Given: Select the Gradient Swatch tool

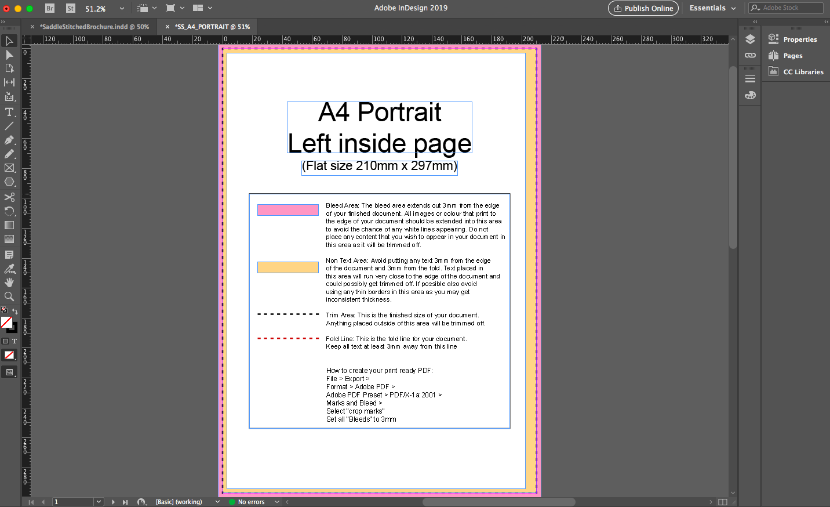Looking at the screenshot, I should pos(9,225).
